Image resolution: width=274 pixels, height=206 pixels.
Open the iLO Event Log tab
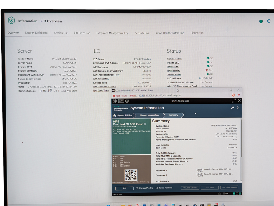[82, 33]
